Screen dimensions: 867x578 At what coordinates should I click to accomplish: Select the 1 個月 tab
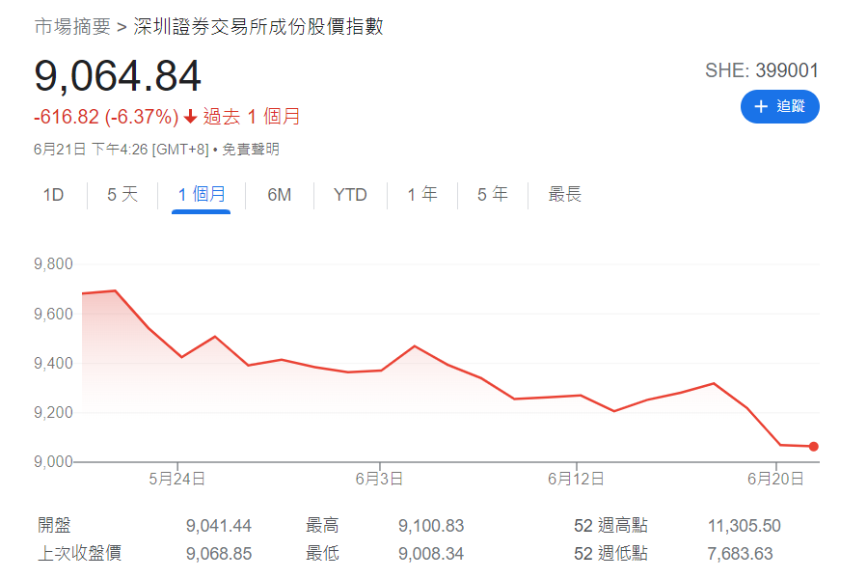pyautogui.click(x=201, y=195)
